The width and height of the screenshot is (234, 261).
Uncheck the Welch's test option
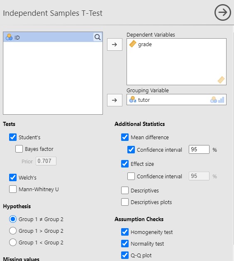(13, 177)
